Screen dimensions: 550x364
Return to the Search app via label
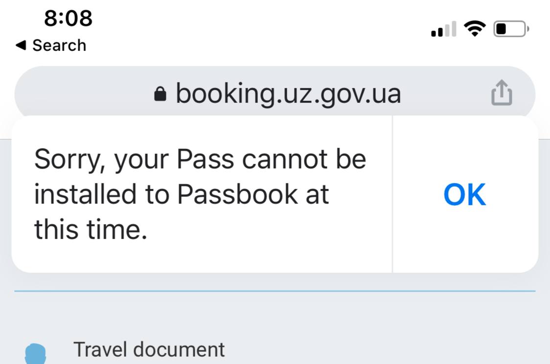pos(59,46)
